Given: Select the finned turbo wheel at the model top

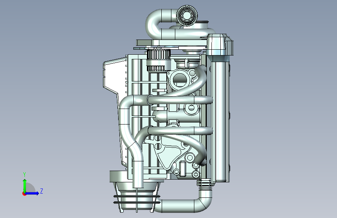Looking at the screenshot, I should tap(187, 16).
